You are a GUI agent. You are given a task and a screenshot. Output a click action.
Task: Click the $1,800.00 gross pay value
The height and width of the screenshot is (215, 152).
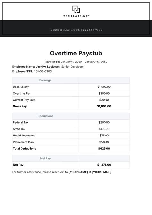point(104,106)
